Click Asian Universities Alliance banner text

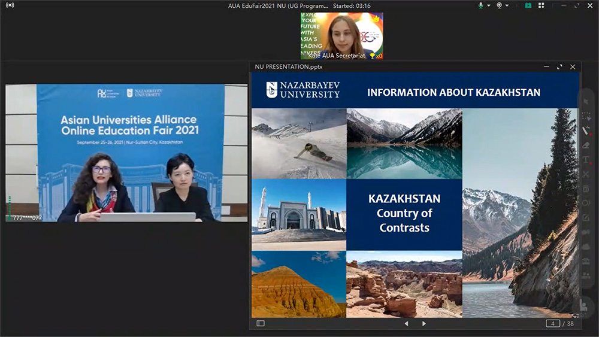(x=129, y=125)
